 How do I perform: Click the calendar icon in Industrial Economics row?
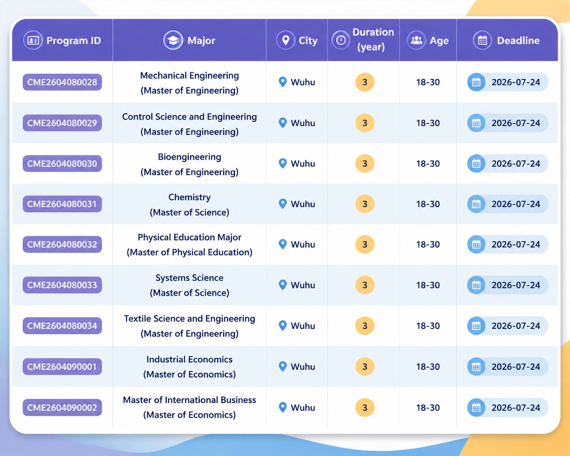pos(476,367)
